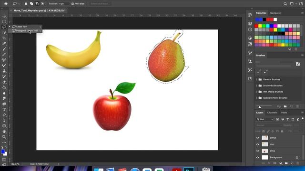Open the Lasso tool preset dropdown arrow
The width and height of the screenshot is (305, 171).
[19, 4]
